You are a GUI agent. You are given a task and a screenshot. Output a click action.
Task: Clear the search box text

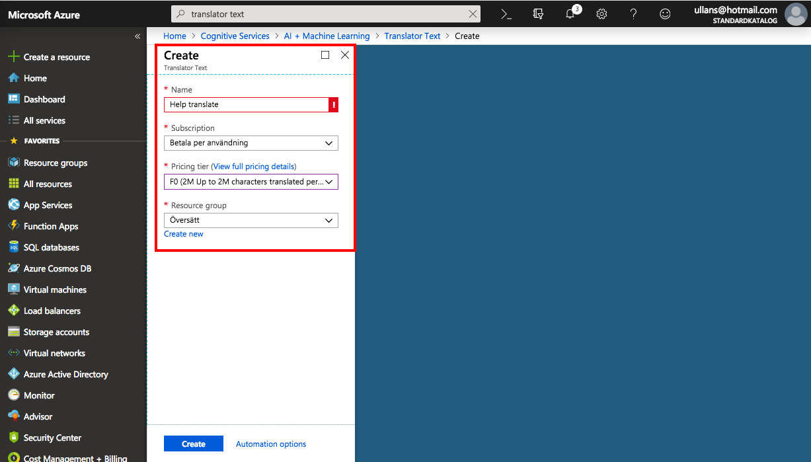[x=473, y=14]
